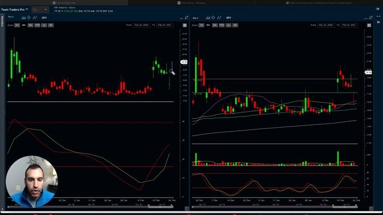Minimize right Pro 1 chart panel

(x=366, y=19)
